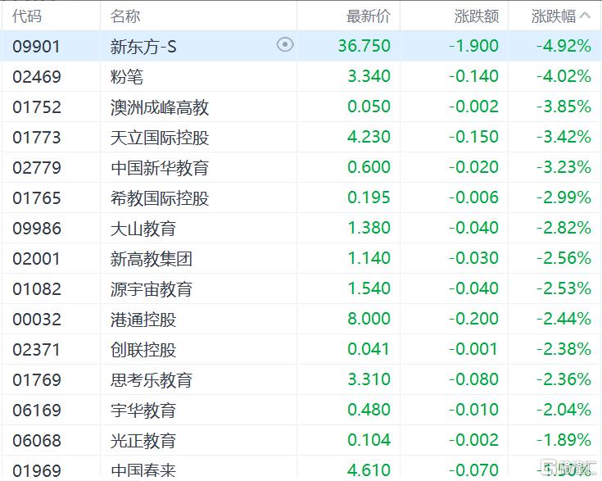This screenshot has width=602, height=481.
Task: Click the price 3.340
Action: [369, 76]
